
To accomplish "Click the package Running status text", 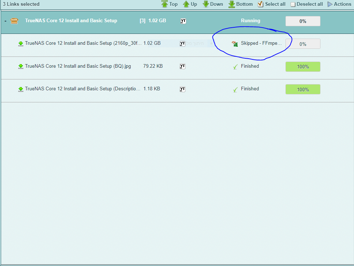I will pos(250,20).
